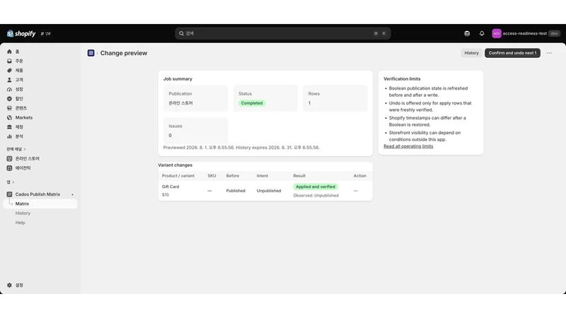Image resolution: width=566 pixels, height=318 pixels.
Task: Open the Growth (성장) gauge icon
Action: (9, 89)
